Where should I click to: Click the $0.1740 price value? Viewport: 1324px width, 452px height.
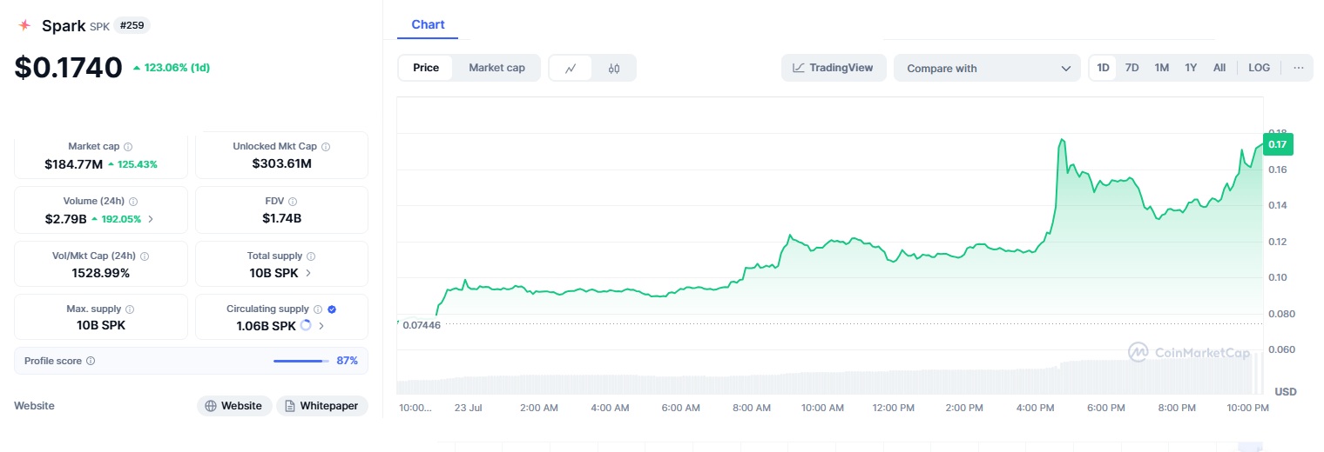click(x=68, y=67)
